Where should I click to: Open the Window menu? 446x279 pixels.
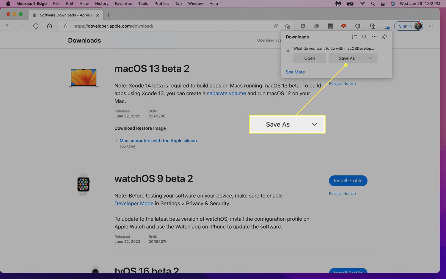click(x=195, y=4)
